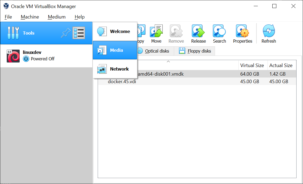Maximize the VirtualBox Manager window
The height and width of the screenshot is (184, 303).
point(274,6)
